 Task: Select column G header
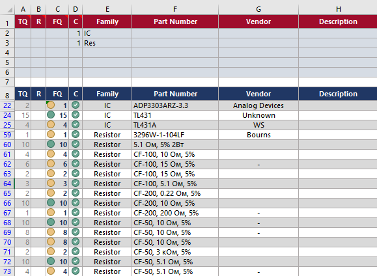(258, 9)
